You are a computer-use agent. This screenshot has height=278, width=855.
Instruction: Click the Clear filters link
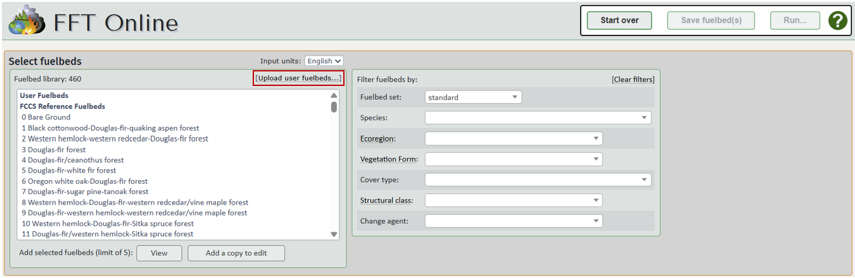pyautogui.click(x=633, y=80)
